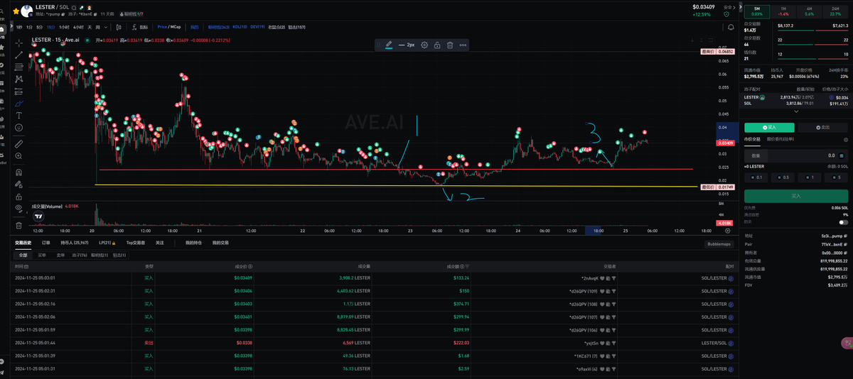Viewport: 853px width, 379px height.
Task: Filter trades by 买单 sub-tab
Action: coord(42,254)
